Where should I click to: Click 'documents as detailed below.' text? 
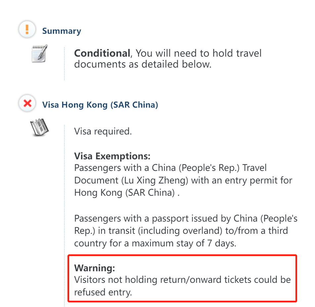pos(142,64)
